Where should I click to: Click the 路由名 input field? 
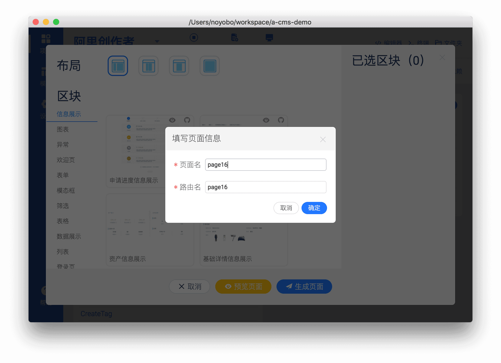tap(266, 187)
